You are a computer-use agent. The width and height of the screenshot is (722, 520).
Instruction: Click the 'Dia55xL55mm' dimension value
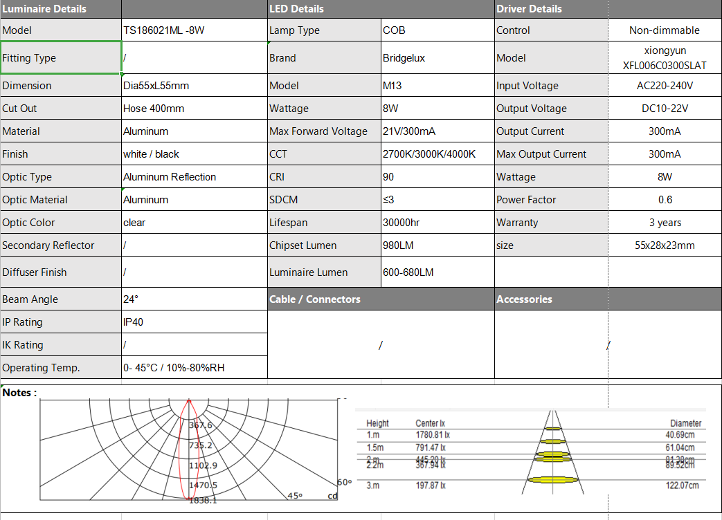point(195,86)
